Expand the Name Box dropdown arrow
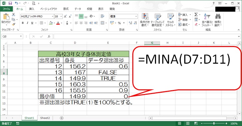The width and height of the screenshot is (242, 126). 21,36
